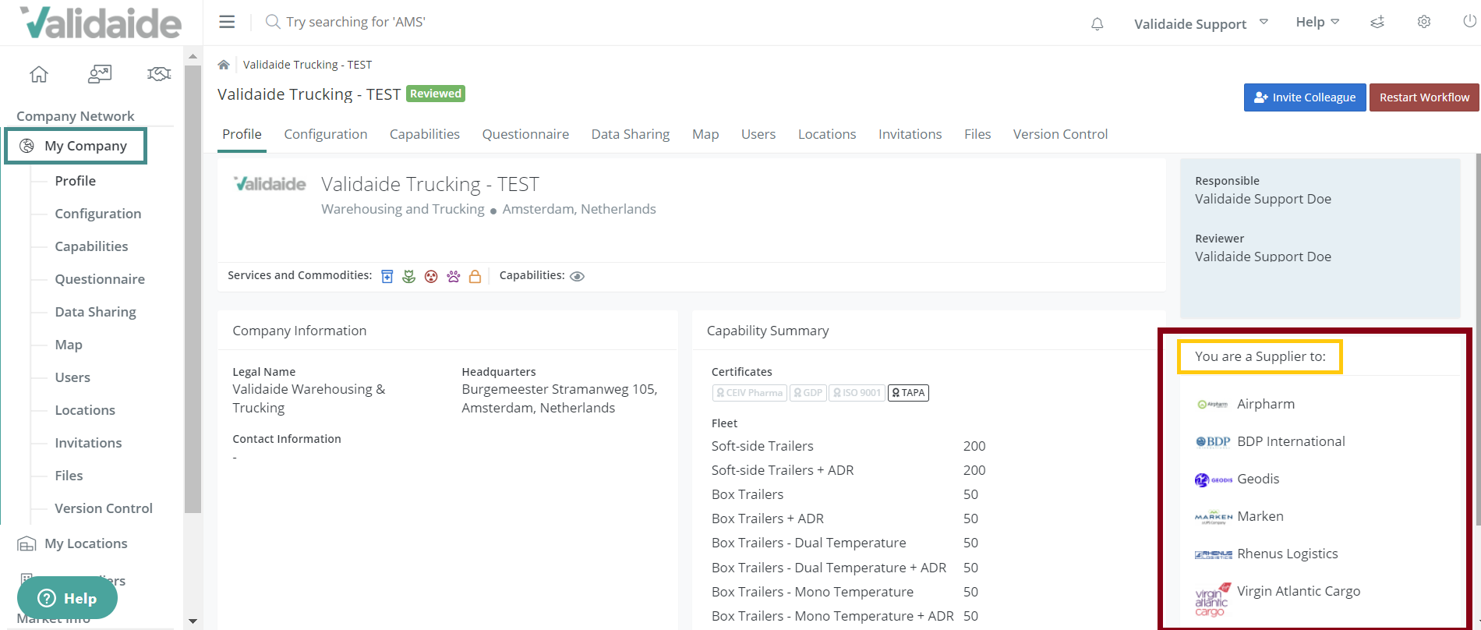The height and width of the screenshot is (630, 1481).
Task: Click the Geodis logo
Action: tap(1213, 480)
